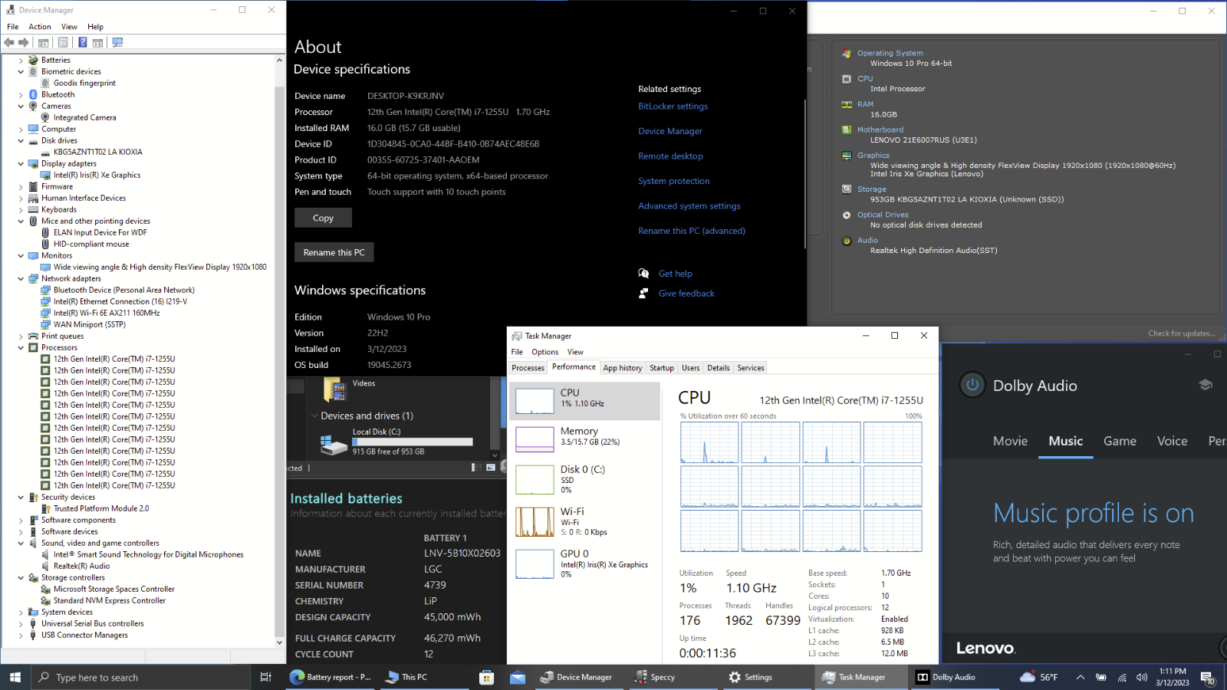
Task: Click the Motherboard icon in Speccy summary
Action: point(847,130)
